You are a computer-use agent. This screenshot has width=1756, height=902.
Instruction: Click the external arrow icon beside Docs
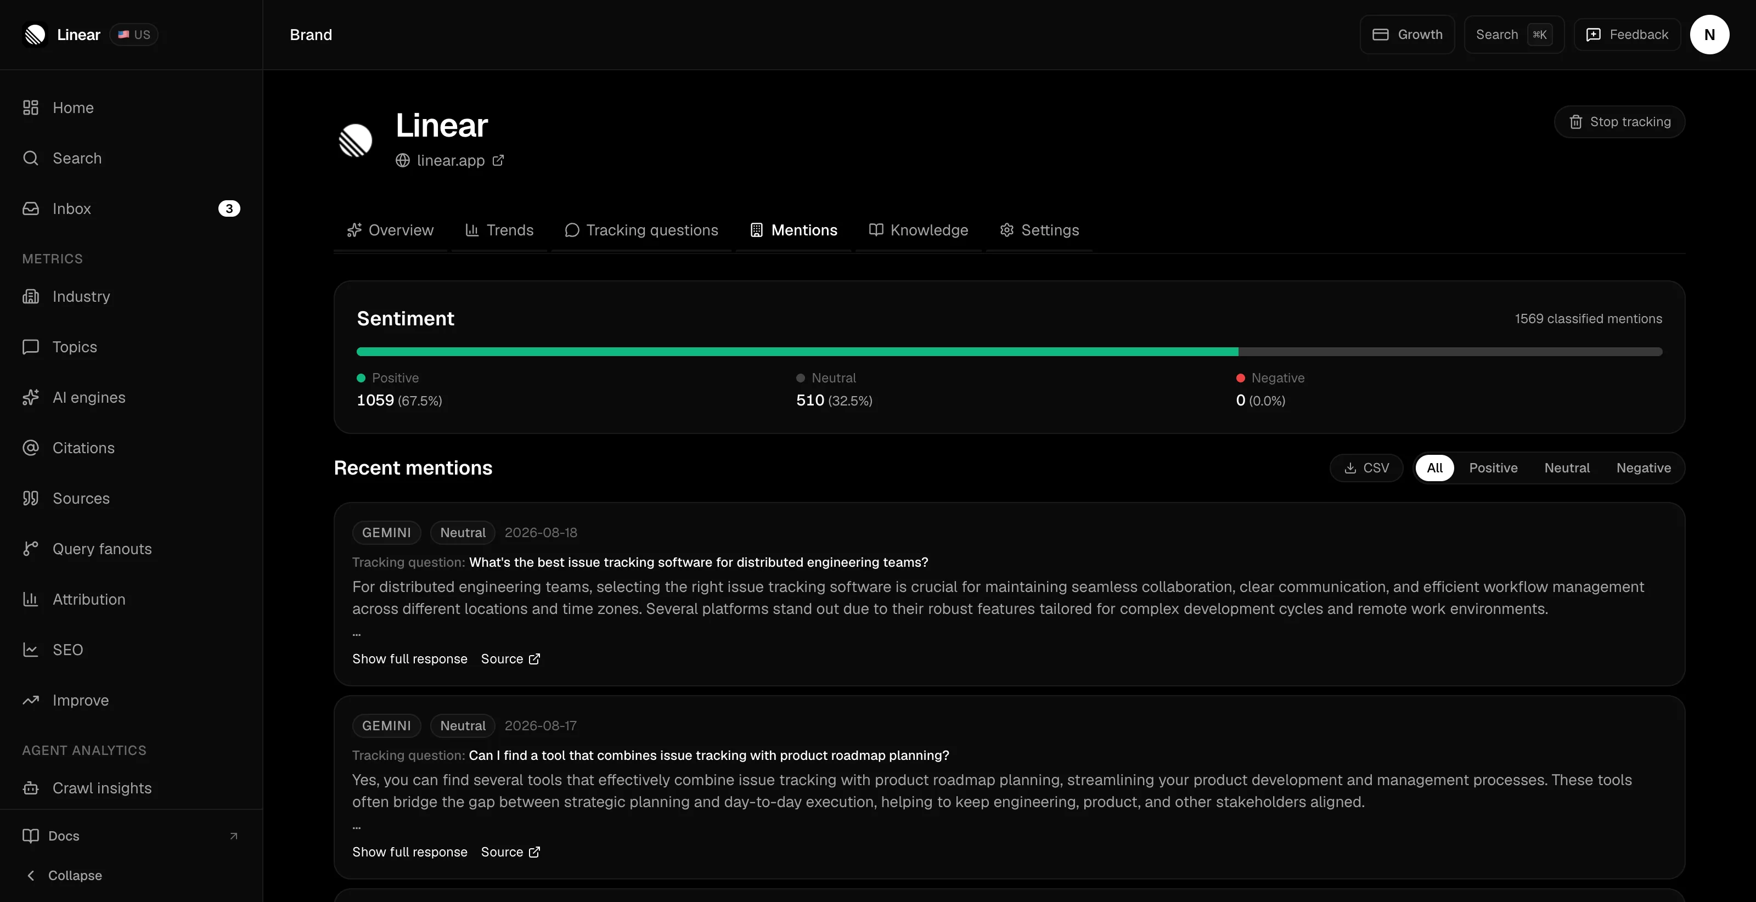[x=234, y=836]
